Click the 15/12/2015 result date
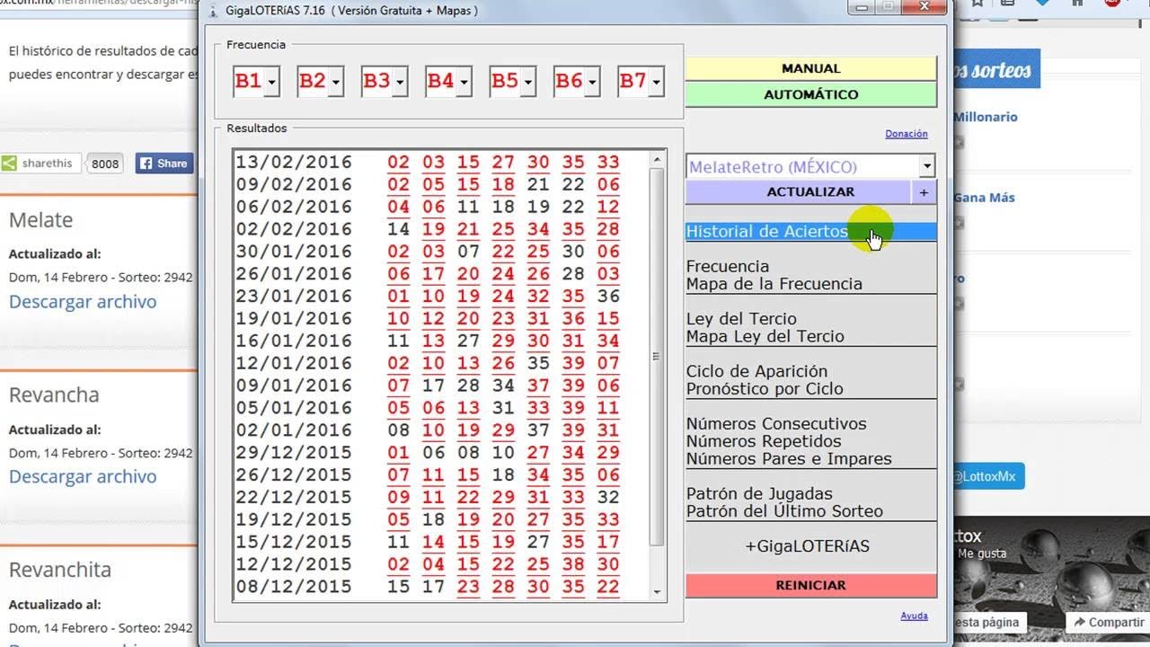 pos(294,542)
